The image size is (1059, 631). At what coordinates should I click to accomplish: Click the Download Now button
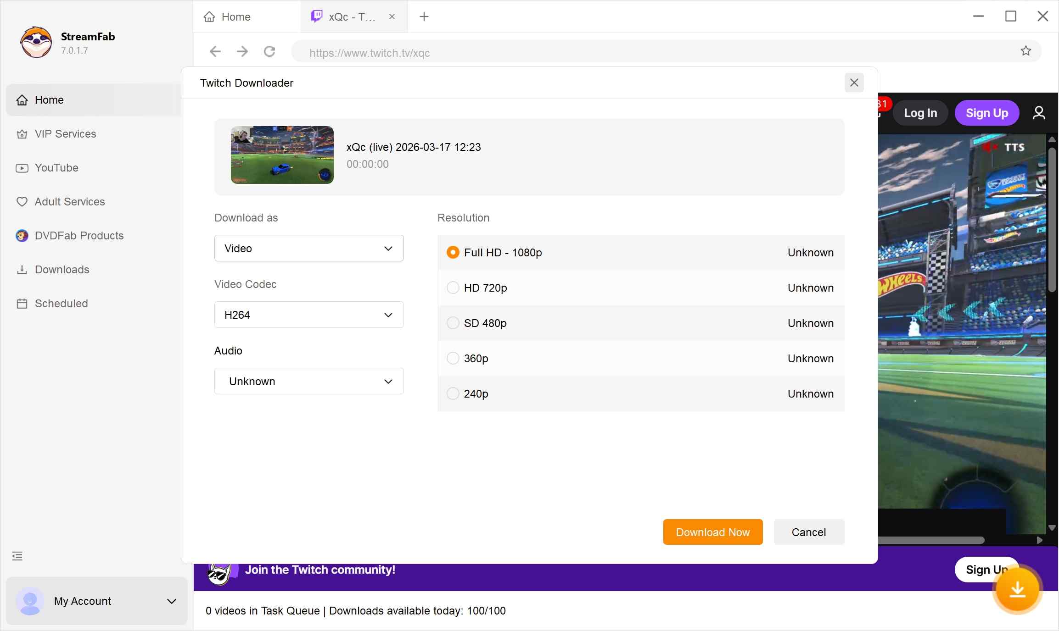(712, 531)
